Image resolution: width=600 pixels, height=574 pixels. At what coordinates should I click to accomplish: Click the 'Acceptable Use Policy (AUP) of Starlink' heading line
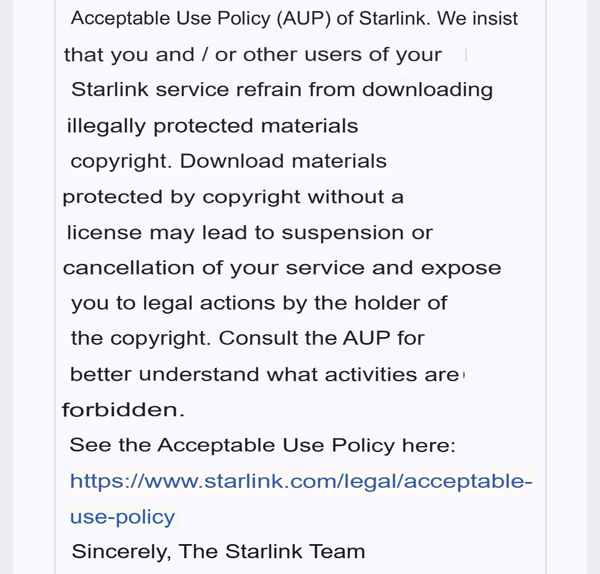(x=250, y=18)
